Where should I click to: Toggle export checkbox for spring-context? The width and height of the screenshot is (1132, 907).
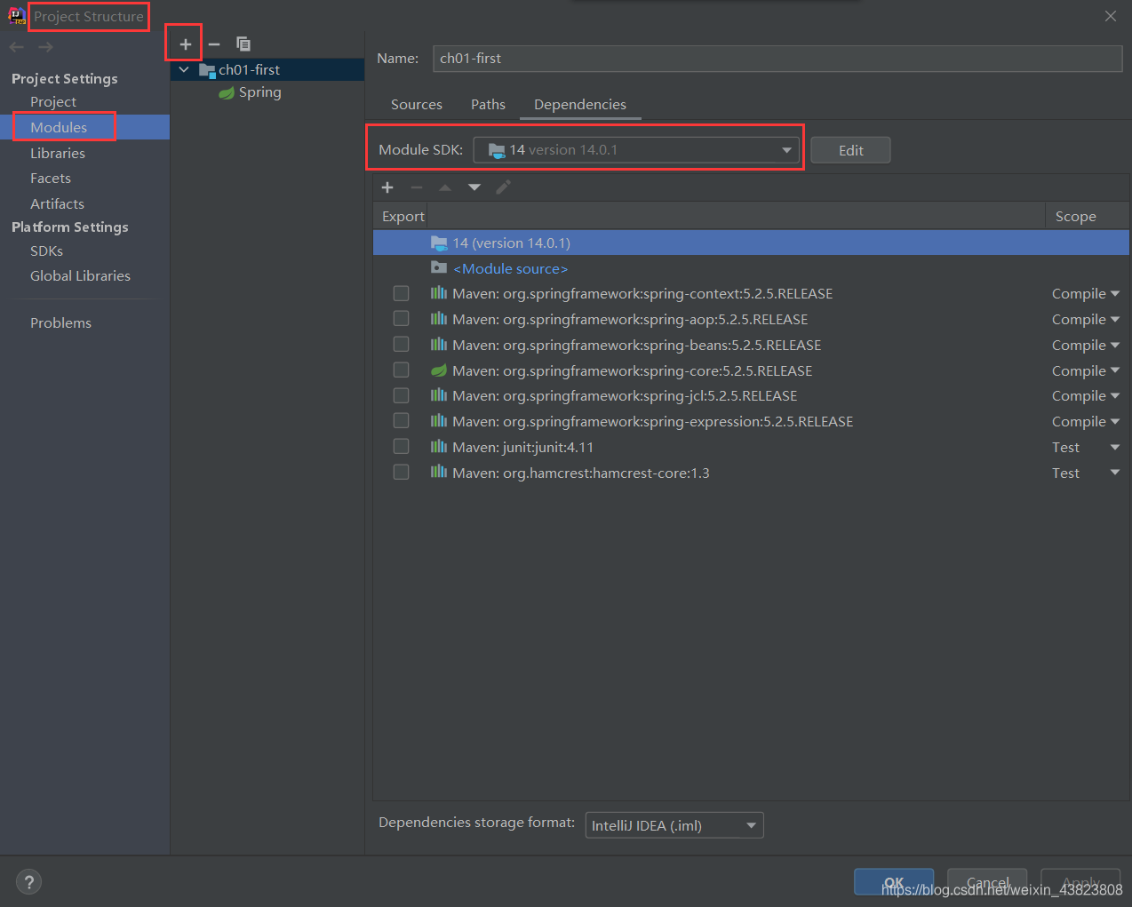click(402, 293)
